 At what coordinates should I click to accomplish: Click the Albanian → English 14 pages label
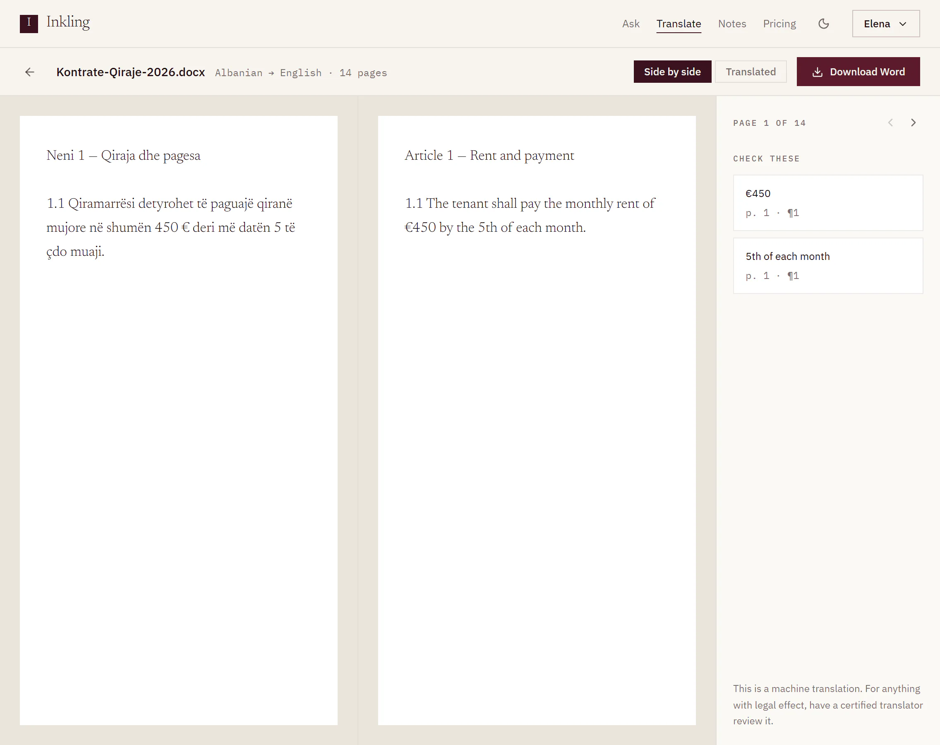301,73
